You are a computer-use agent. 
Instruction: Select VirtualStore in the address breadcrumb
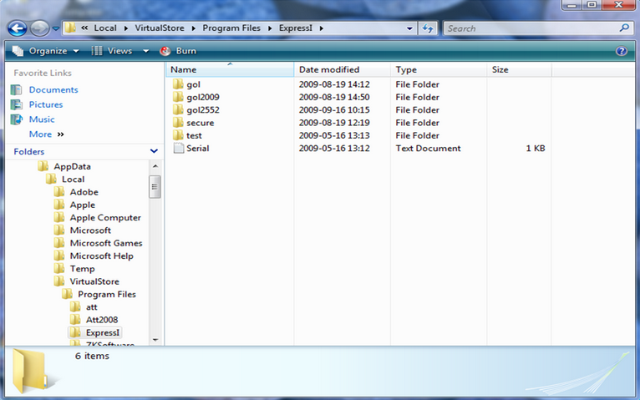(x=160, y=28)
